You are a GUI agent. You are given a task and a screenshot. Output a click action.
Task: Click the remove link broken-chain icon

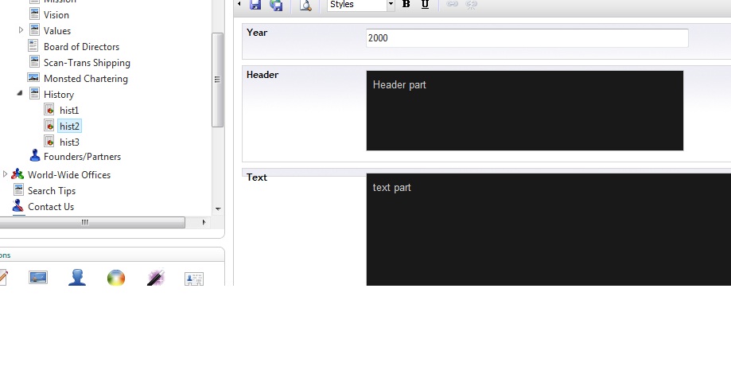[x=472, y=5]
